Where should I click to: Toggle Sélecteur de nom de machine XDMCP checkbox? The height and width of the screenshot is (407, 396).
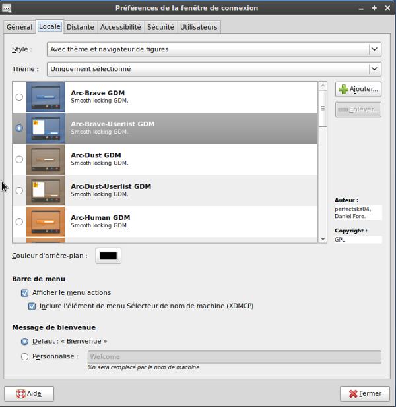click(32, 306)
